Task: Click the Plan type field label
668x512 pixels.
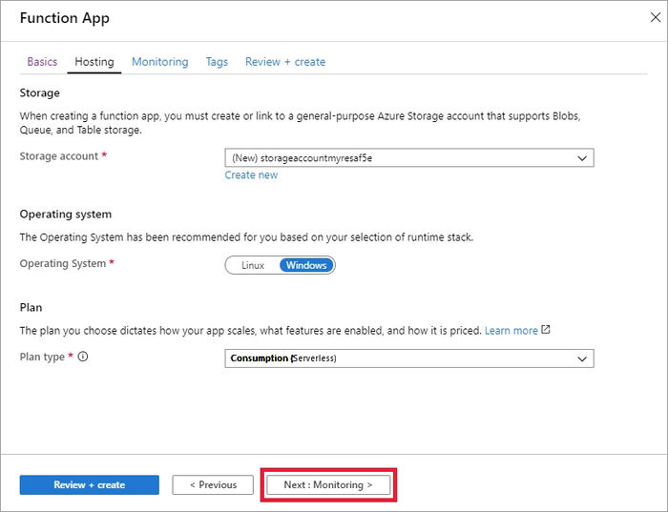Action: [x=42, y=357]
